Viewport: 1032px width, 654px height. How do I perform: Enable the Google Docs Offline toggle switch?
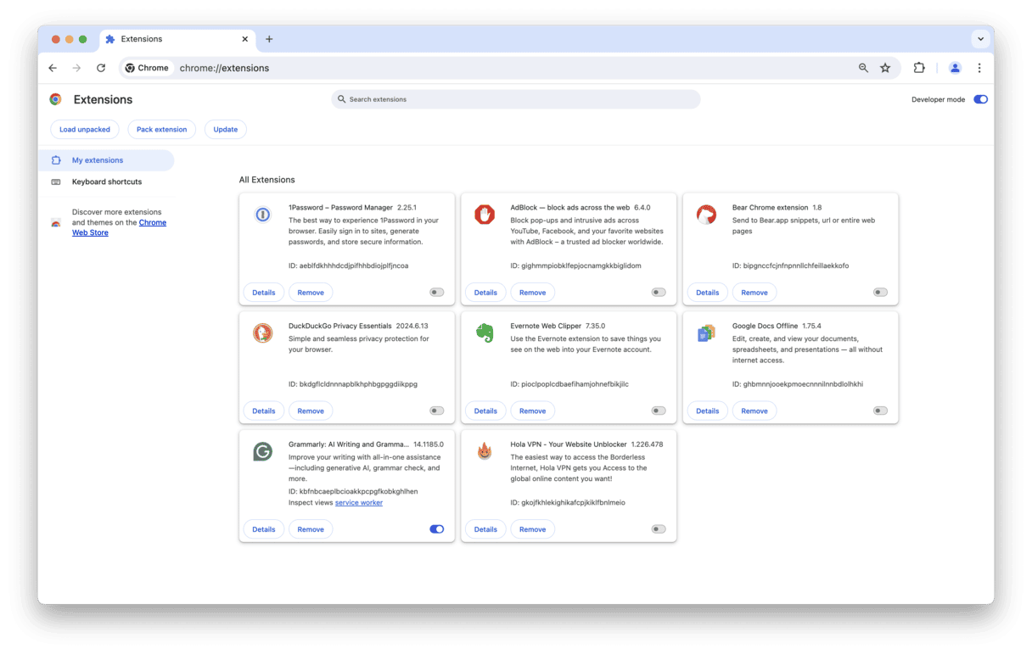point(879,411)
